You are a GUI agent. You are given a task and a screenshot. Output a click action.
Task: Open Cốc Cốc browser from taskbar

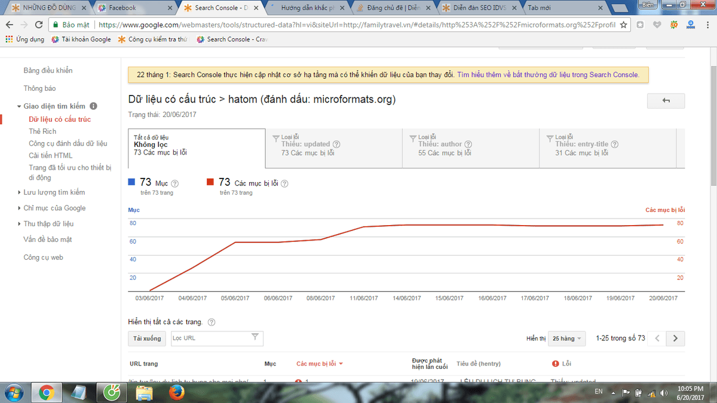click(111, 393)
